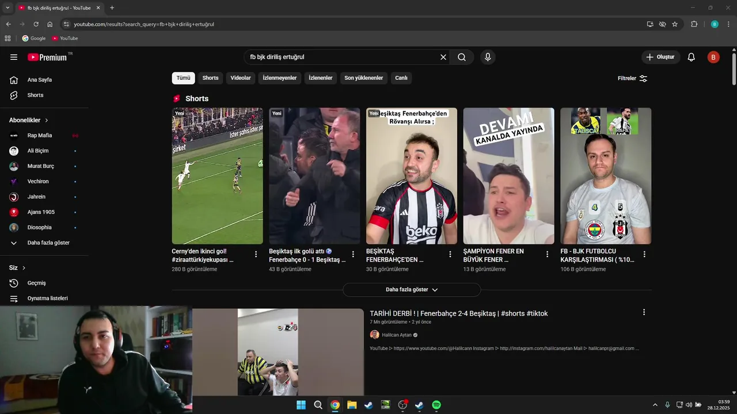Open the Chrome three-dot menu
The image size is (737, 414).
click(729, 24)
